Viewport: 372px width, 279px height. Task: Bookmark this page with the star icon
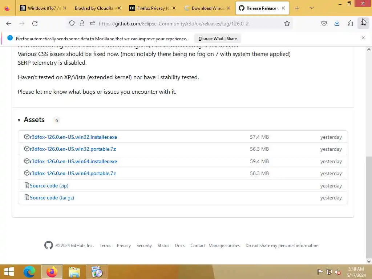tap(287, 24)
